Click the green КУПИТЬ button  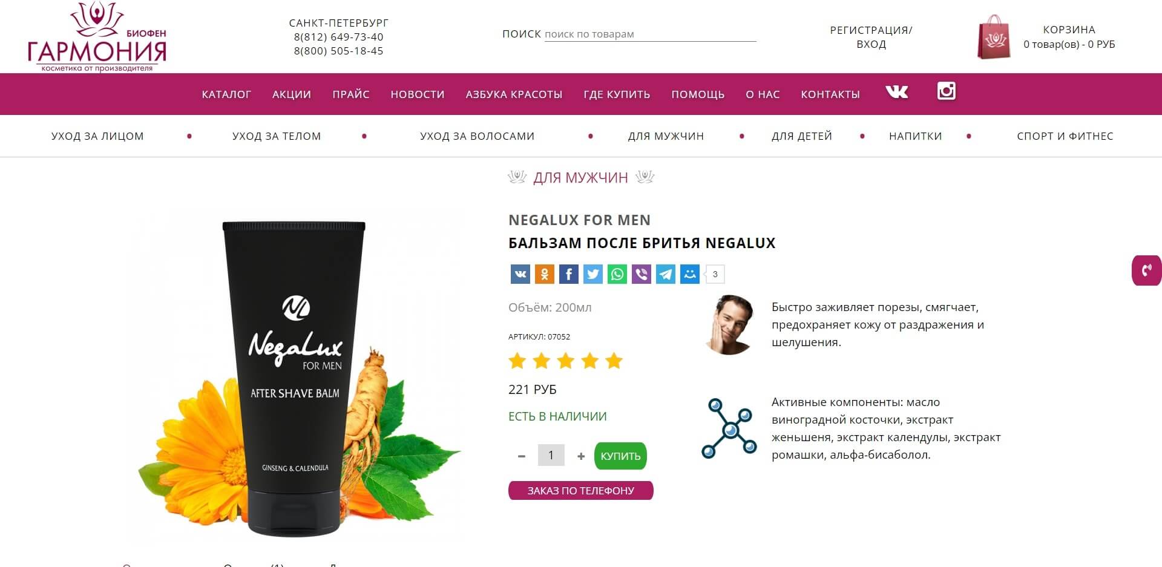point(620,456)
